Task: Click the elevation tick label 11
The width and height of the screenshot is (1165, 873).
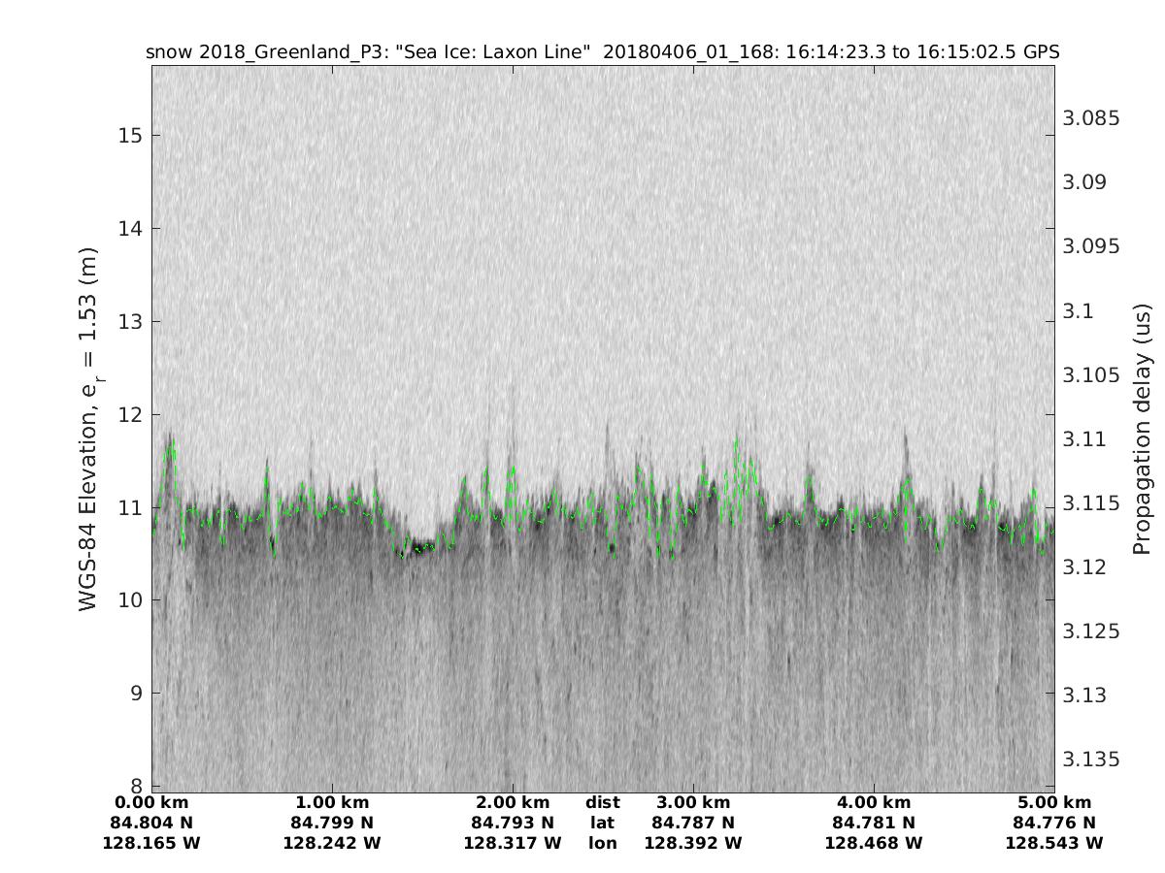Action: click(x=127, y=507)
